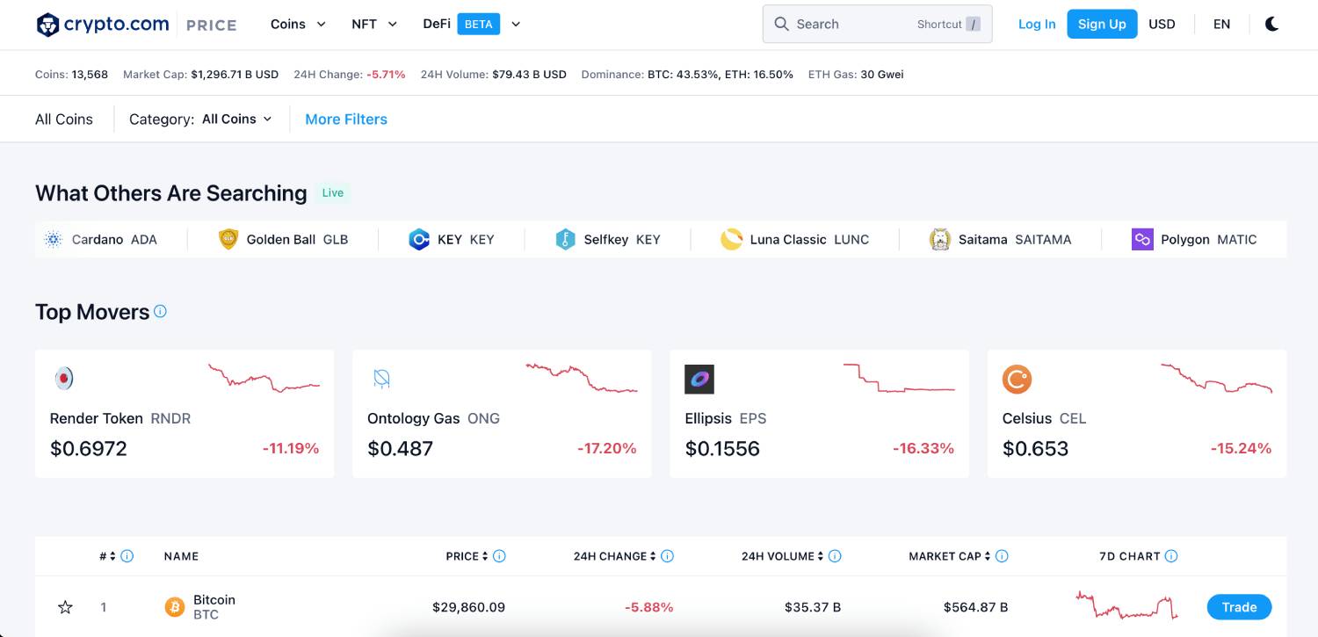Click the NAME column header
The image size is (1318, 637).
(x=181, y=556)
